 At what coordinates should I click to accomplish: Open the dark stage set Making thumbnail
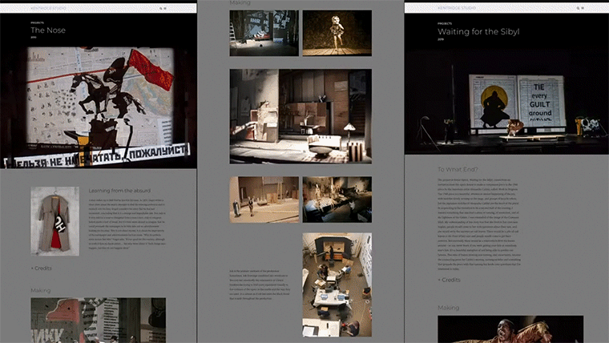(264, 33)
